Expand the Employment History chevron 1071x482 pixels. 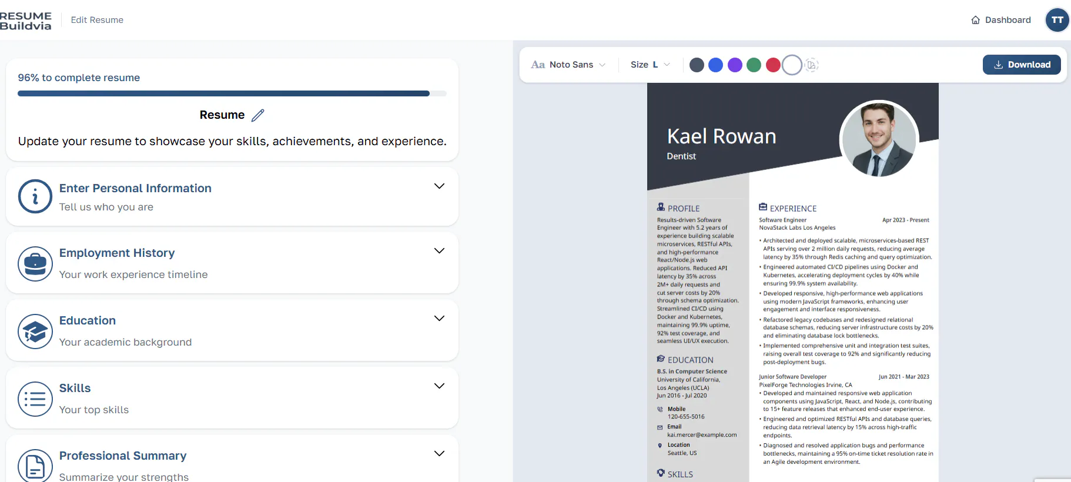pyautogui.click(x=439, y=251)
